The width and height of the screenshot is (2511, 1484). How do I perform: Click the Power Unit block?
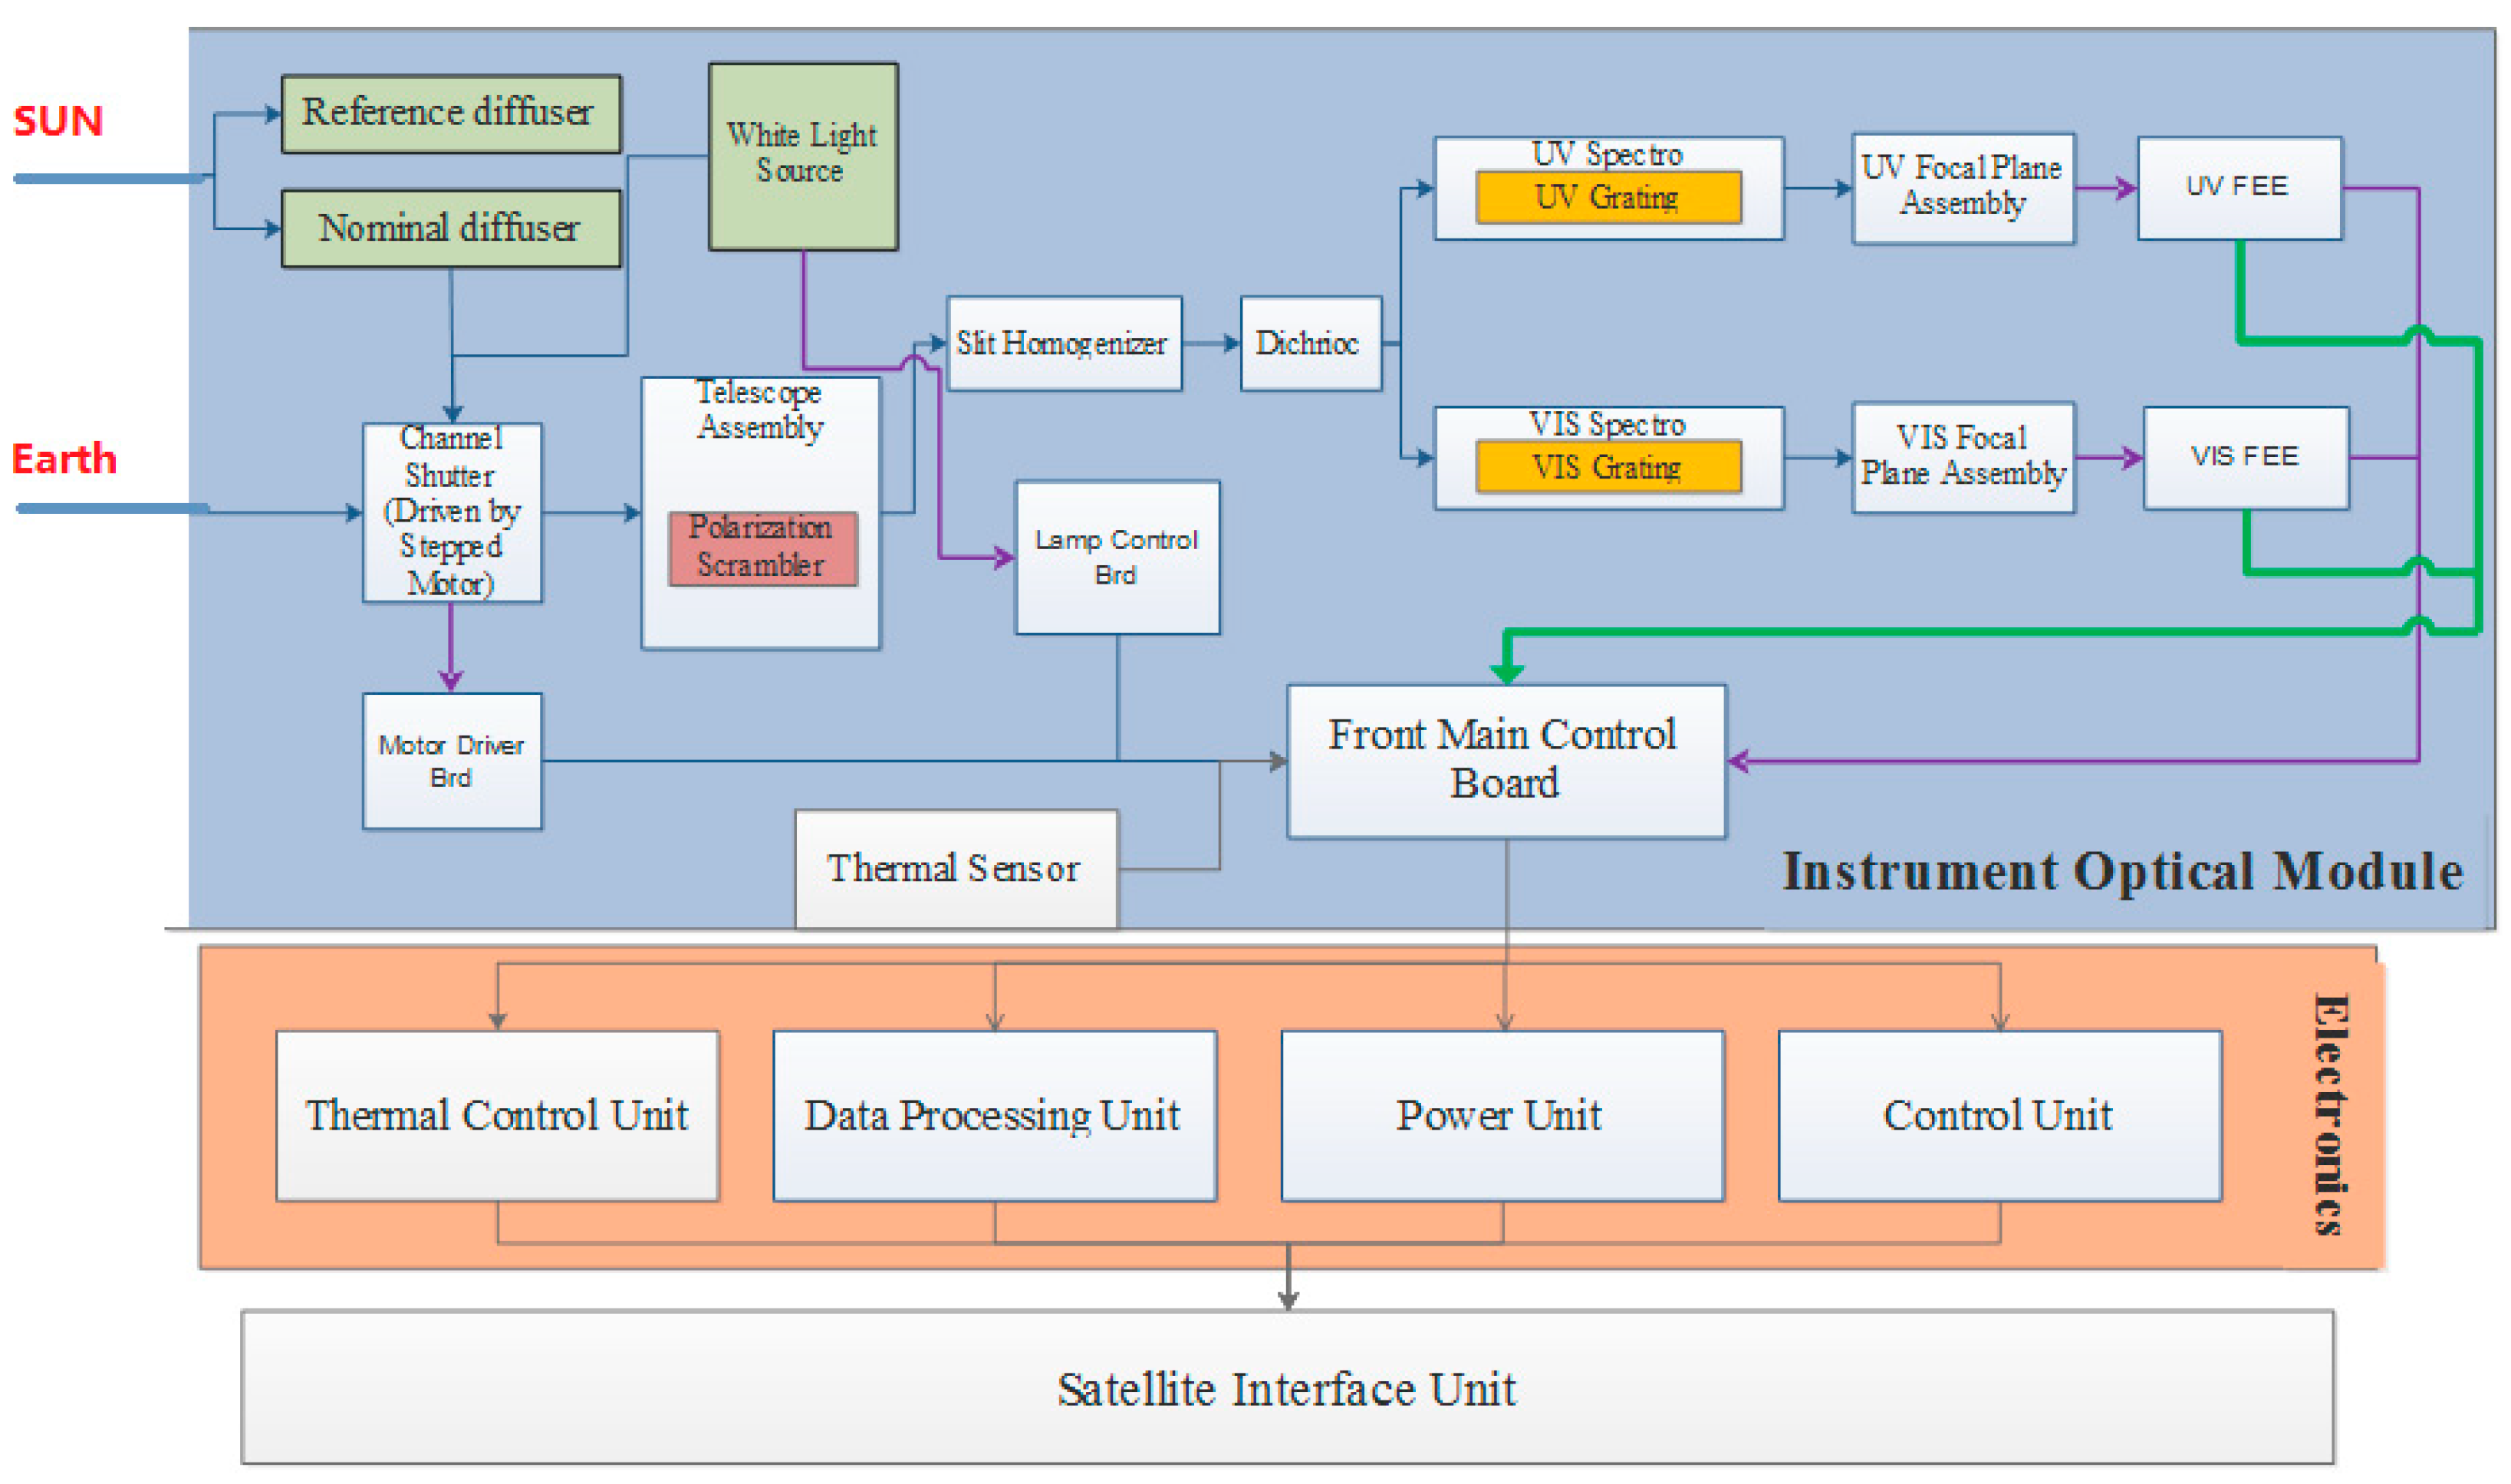point(1501,1115)
